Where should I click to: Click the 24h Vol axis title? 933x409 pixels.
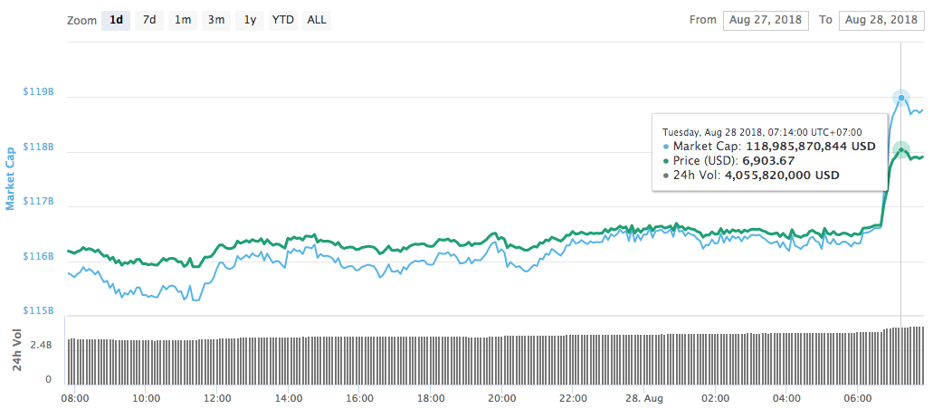click(16, 349)
